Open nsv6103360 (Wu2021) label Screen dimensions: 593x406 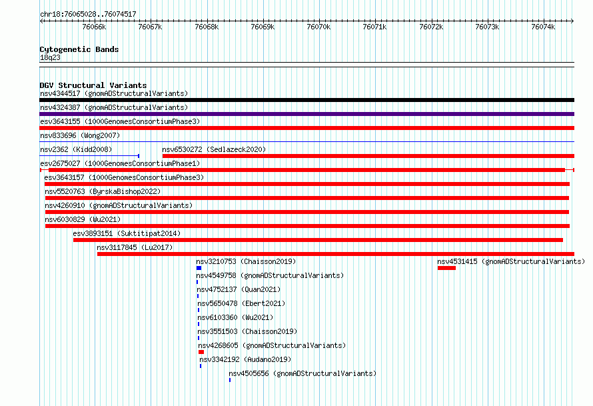pyautogui.click(x=235, y=317)
